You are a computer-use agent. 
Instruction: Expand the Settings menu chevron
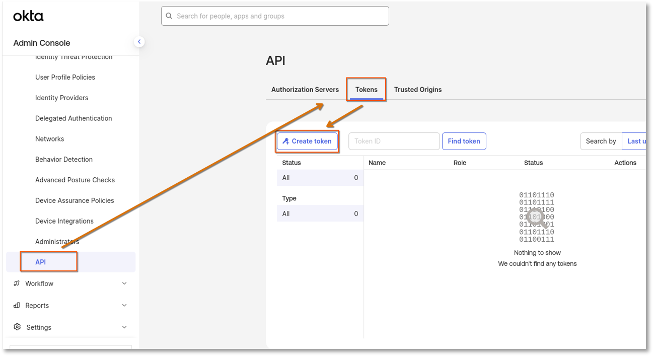coord(124,327)
